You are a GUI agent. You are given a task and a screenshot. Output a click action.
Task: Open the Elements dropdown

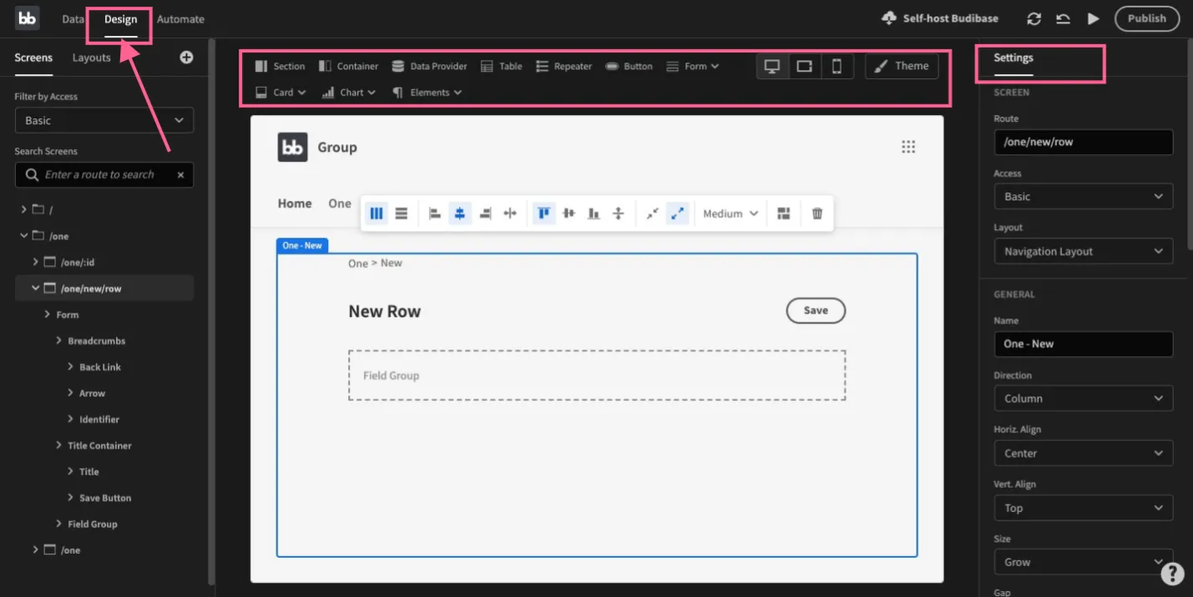click(427, 93)
